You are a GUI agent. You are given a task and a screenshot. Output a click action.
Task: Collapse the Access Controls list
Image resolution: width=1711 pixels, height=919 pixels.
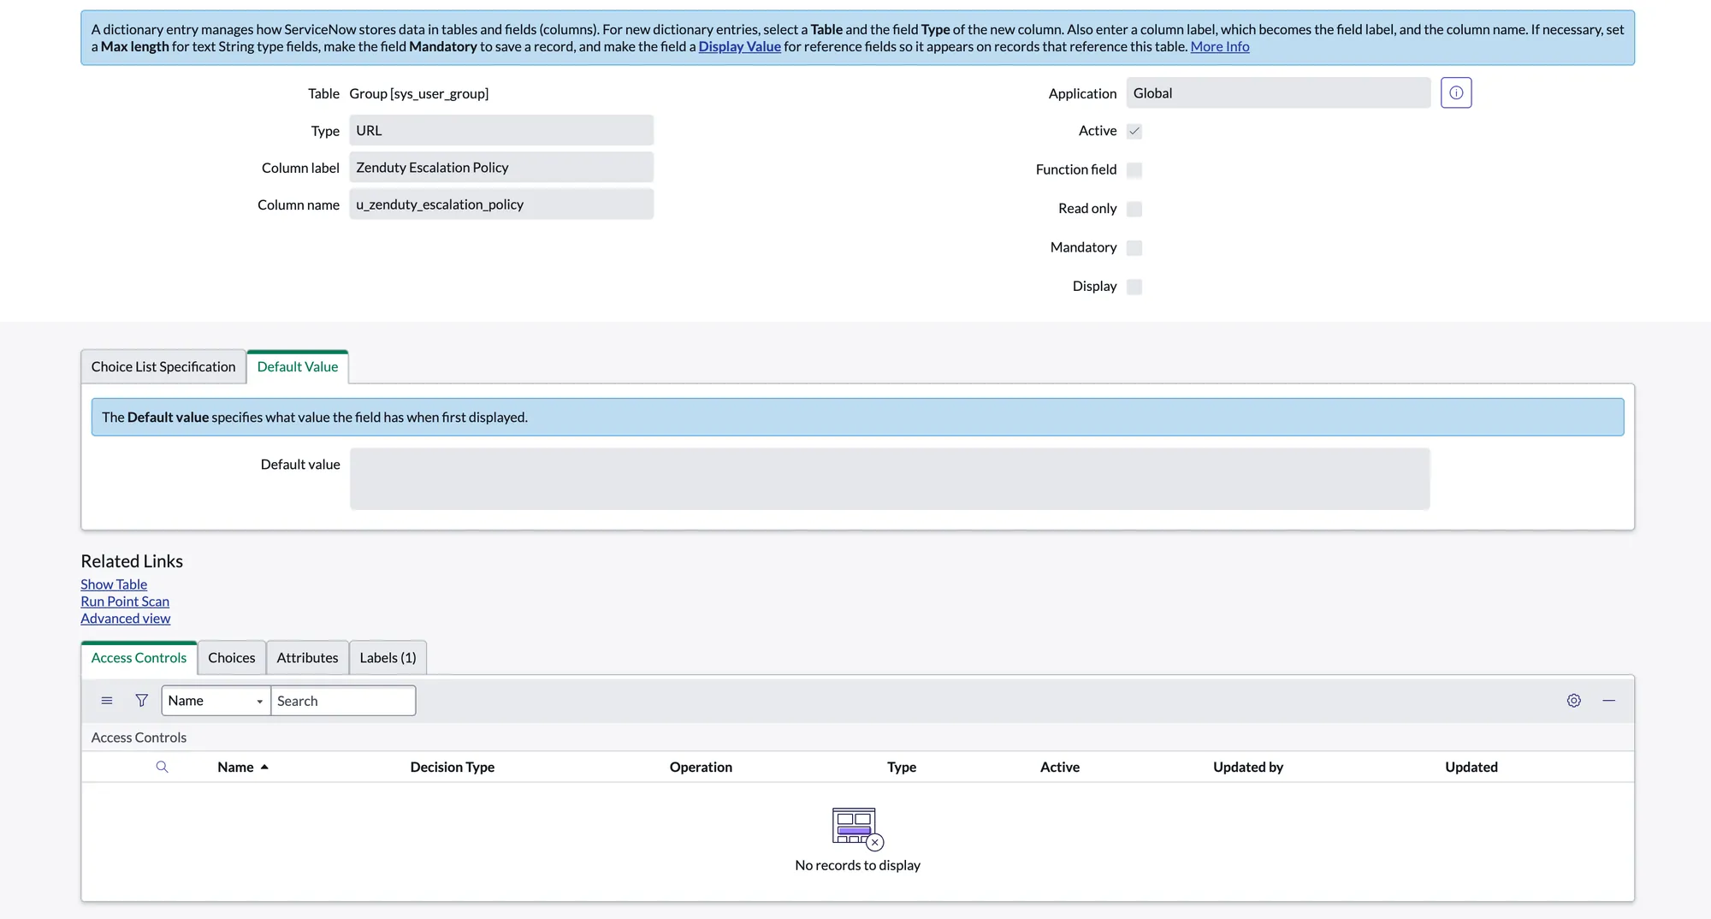tap(1609, 701)
